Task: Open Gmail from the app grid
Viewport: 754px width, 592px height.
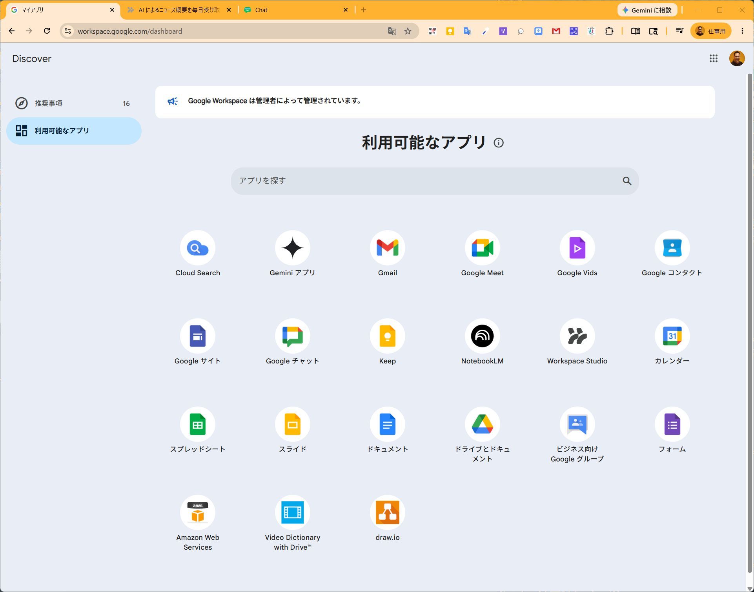Action: click(x=388, y=254)
